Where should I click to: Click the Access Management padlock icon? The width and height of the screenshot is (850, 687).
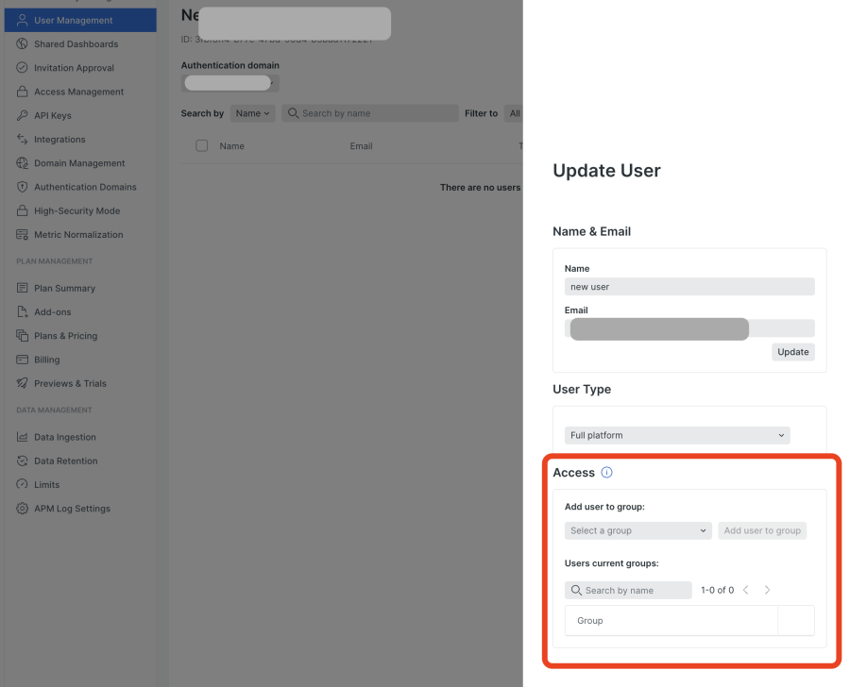click(x=19, y=92)
